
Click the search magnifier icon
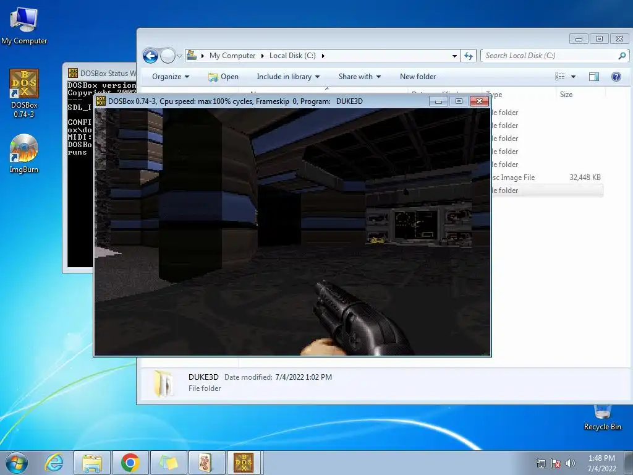tap(622, 56)
